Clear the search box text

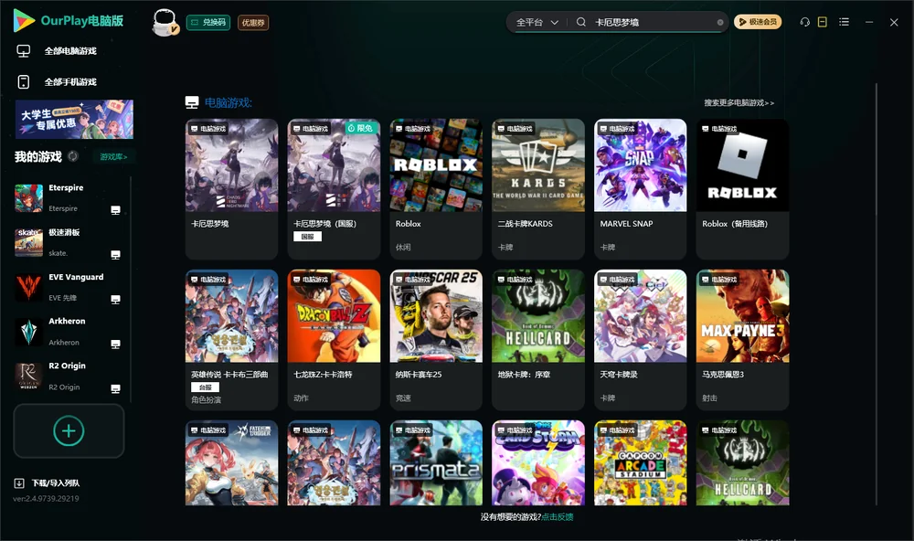[x=720, y=23]
